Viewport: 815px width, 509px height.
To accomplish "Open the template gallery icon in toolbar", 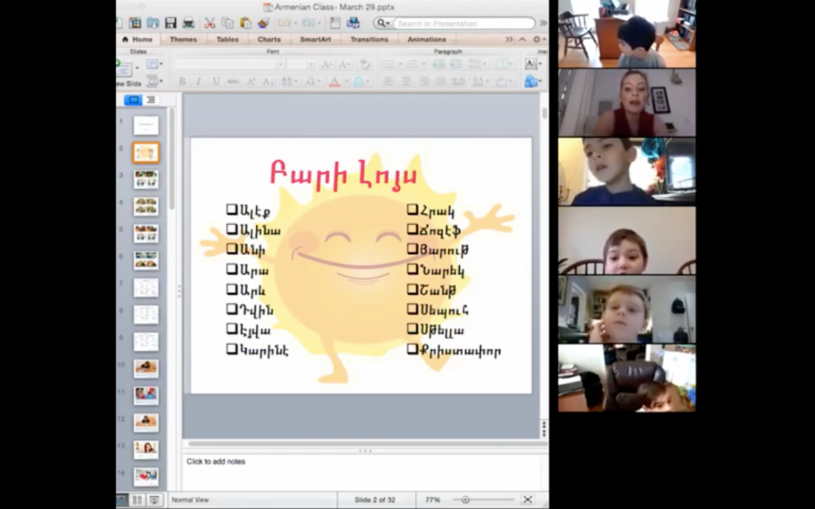I will point(135,23).
